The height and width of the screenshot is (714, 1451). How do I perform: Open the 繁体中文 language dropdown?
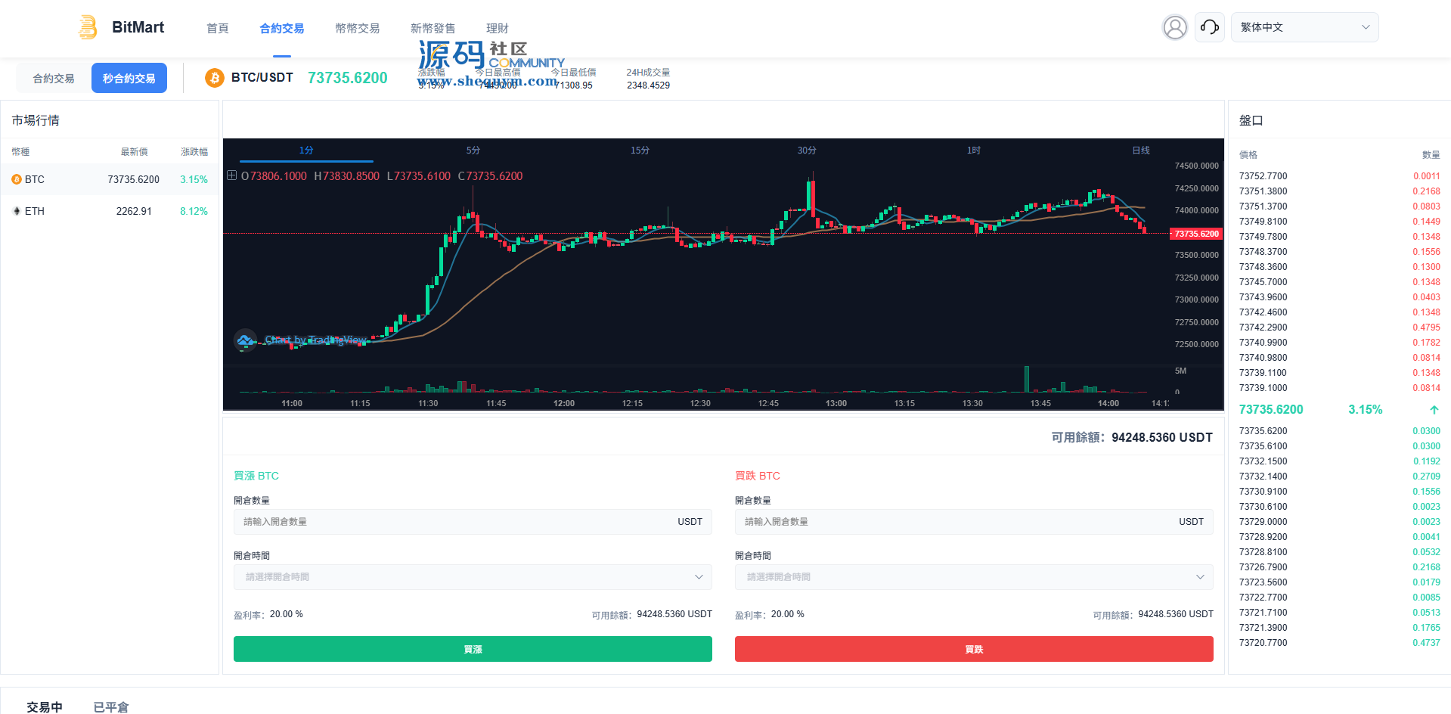pyautogui.click(x=1304, y=27)
